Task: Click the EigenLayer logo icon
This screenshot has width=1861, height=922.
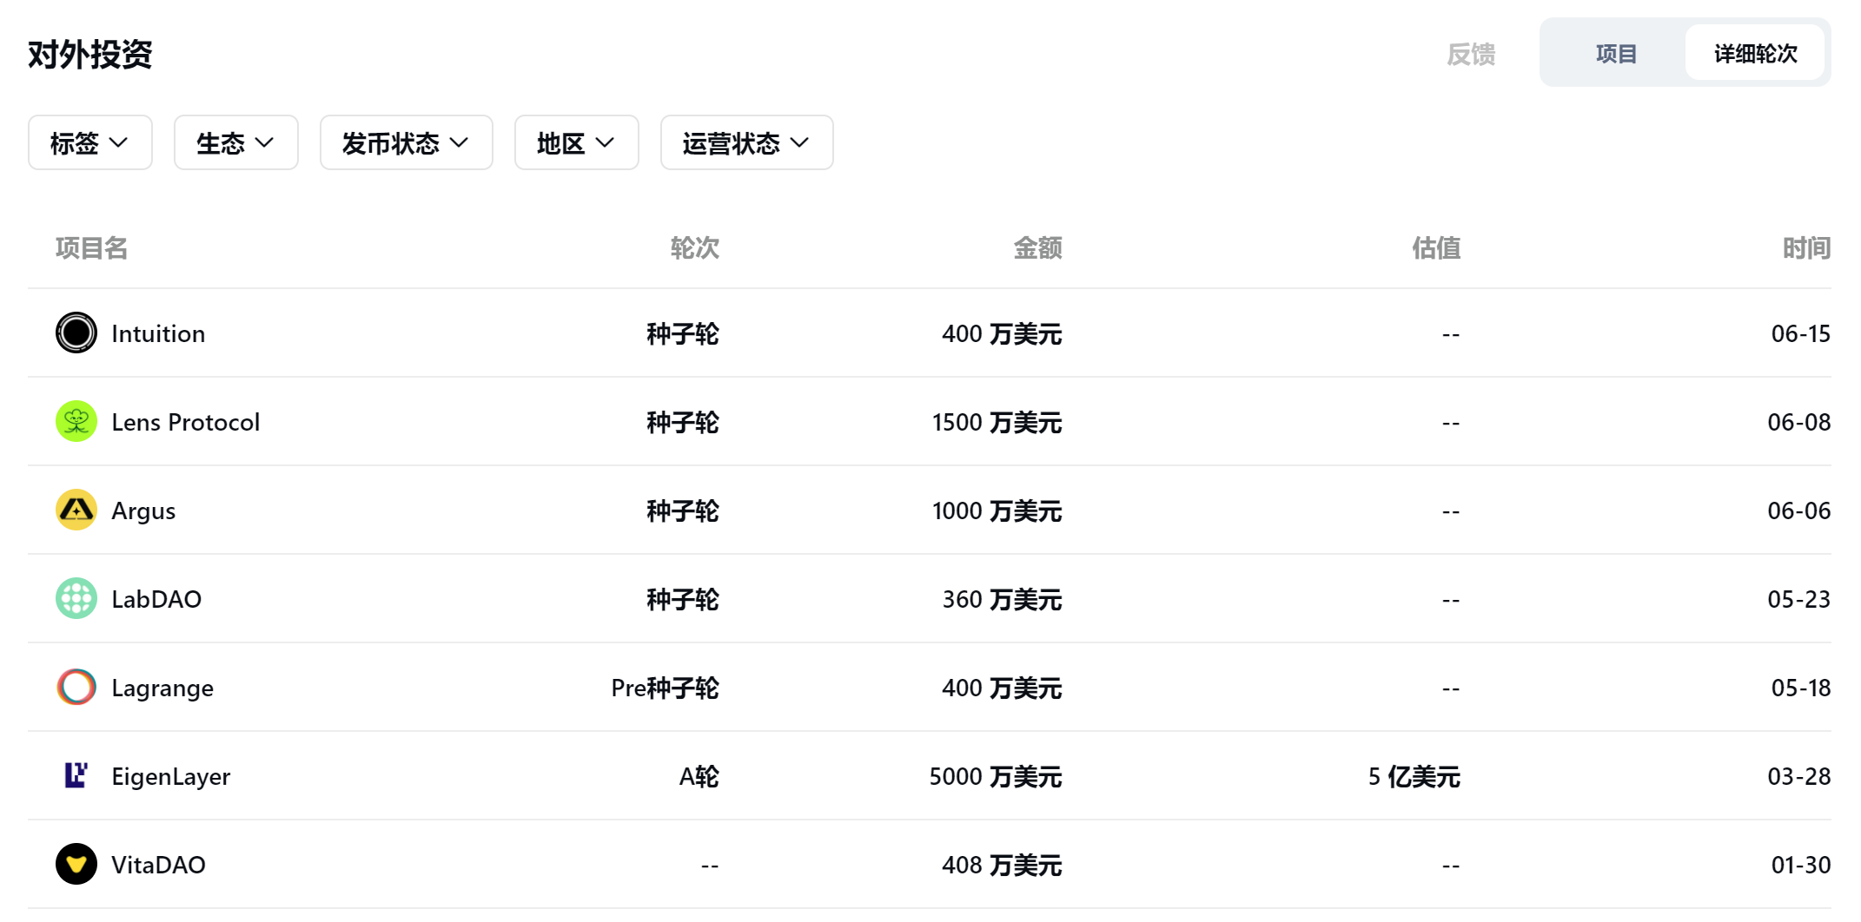Action: click(x=76, y=776)
